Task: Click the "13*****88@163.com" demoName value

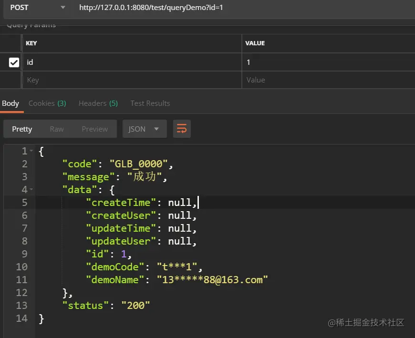Action: (x=212, y=280)
